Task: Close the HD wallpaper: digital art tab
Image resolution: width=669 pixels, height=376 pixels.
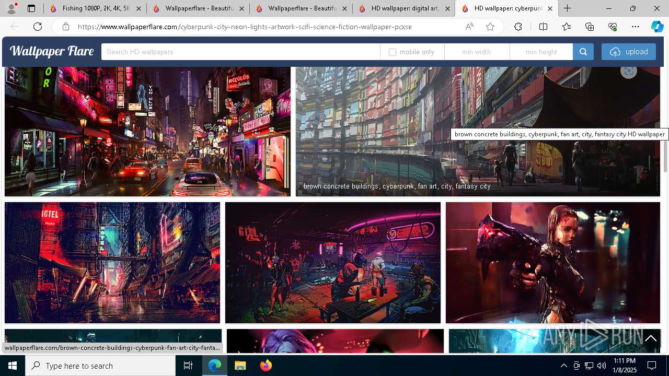Action: pyautogui.click(x=447, y=8)
